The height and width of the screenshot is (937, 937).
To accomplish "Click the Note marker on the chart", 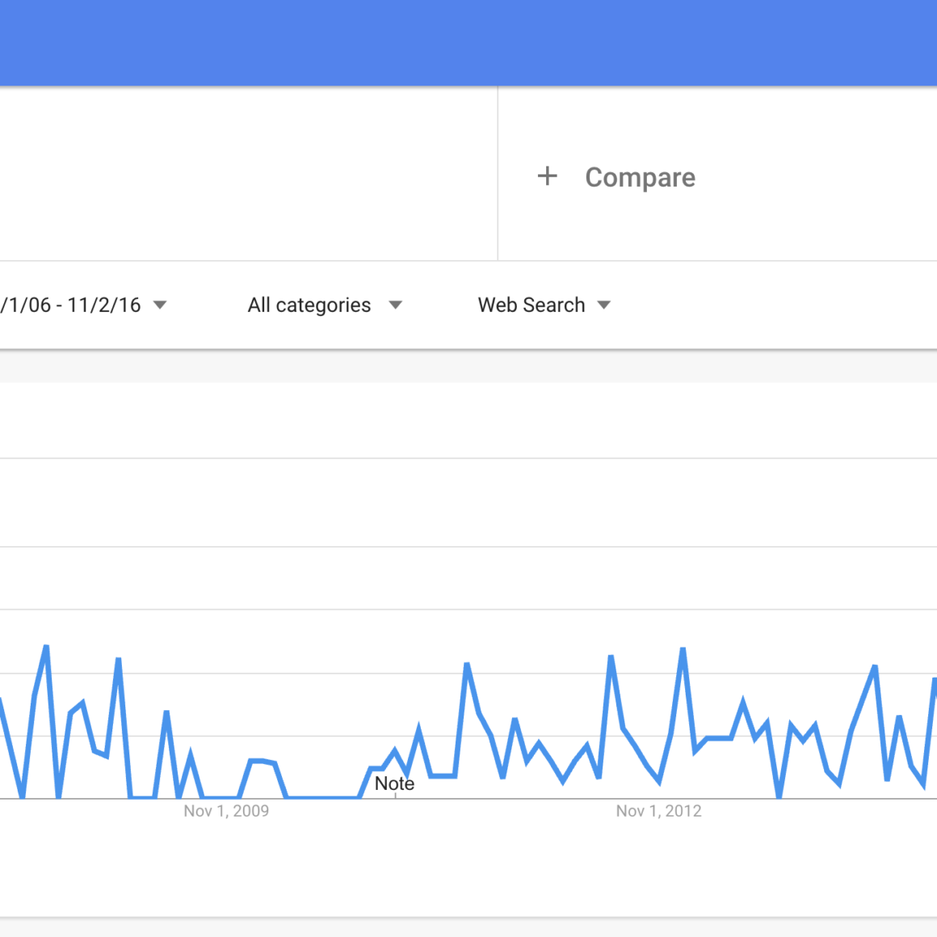I will [x=394, y=784].
